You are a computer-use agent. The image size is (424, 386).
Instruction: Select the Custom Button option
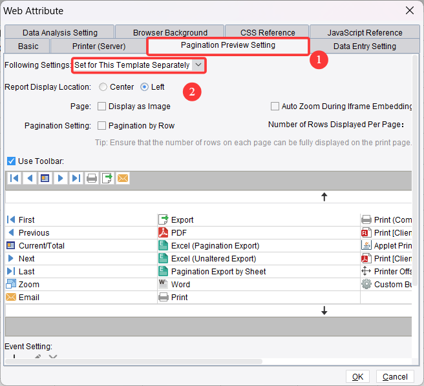(387, 284)
